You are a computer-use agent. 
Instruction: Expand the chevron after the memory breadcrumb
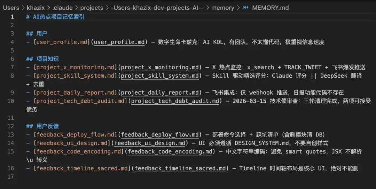click(x=238, y=8)
